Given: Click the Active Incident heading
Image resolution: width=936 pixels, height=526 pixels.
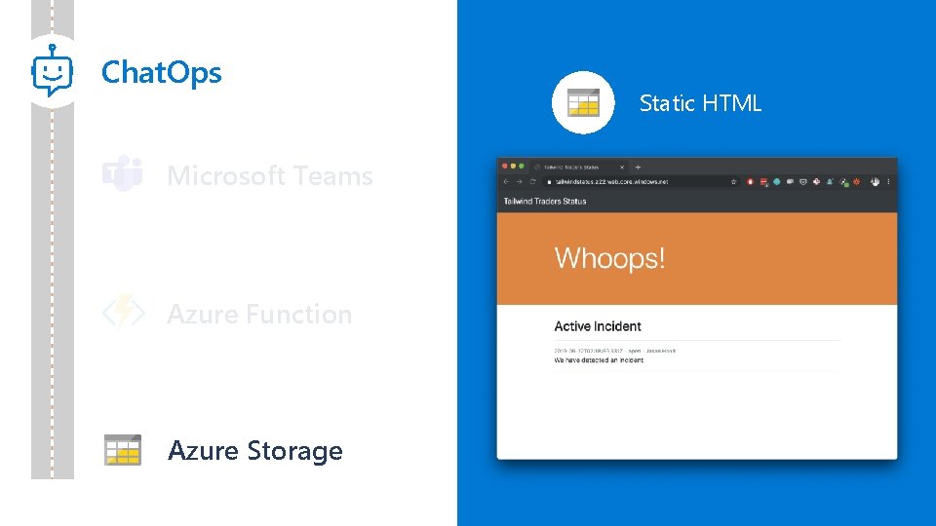Looking at the screenshot, I should 598,326.
